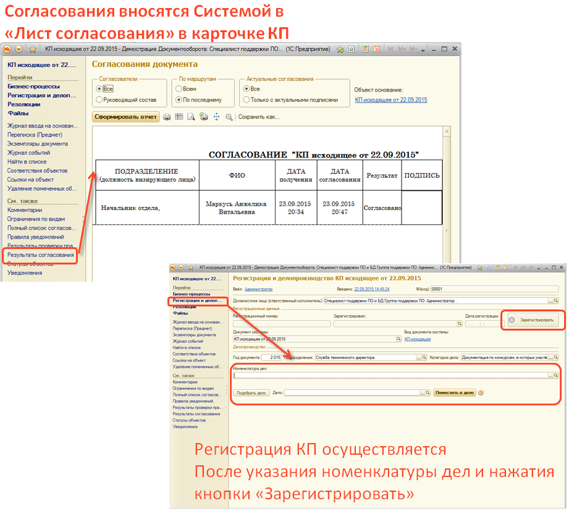Screen dimensions: 569x511
Task: Click the print icon in report toolbar
Action: click(167, 117)
